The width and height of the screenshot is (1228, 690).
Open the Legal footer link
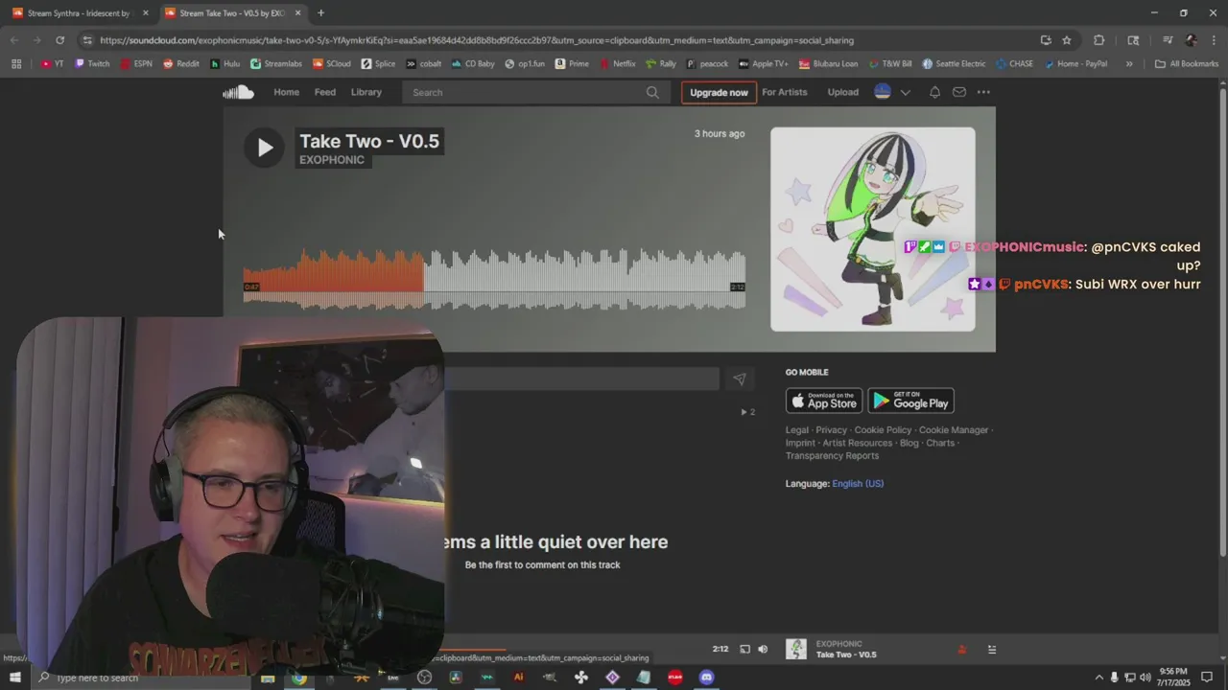796,430
